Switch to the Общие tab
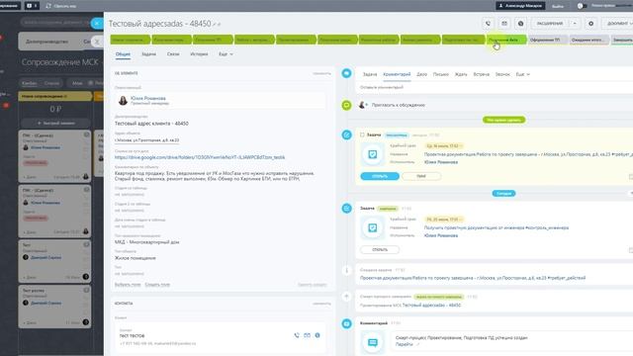Screen dimensions: 633x356 point(123,54)
